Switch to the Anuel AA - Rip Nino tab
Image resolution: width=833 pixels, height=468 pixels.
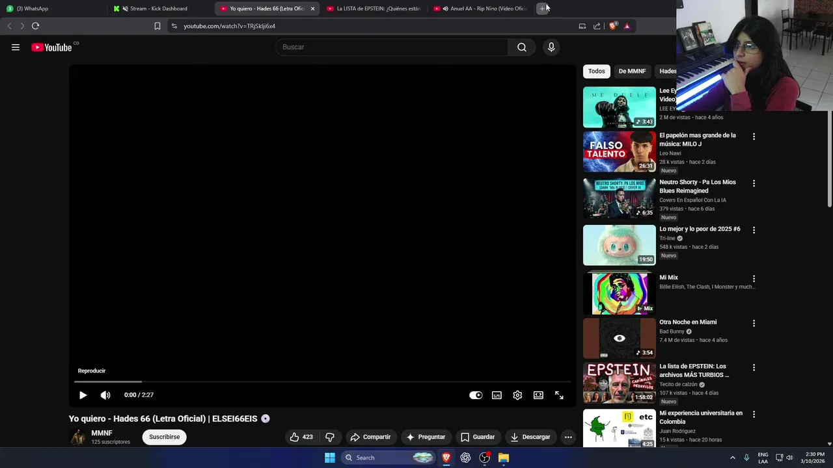pos(482,8)
